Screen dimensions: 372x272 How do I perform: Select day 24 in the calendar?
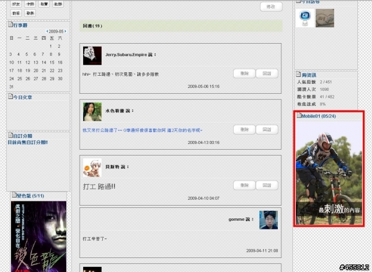[12, 79]
